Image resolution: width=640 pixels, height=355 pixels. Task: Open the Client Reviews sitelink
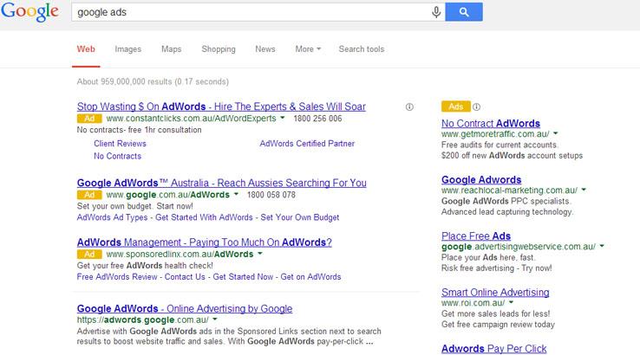pos(120,144)
